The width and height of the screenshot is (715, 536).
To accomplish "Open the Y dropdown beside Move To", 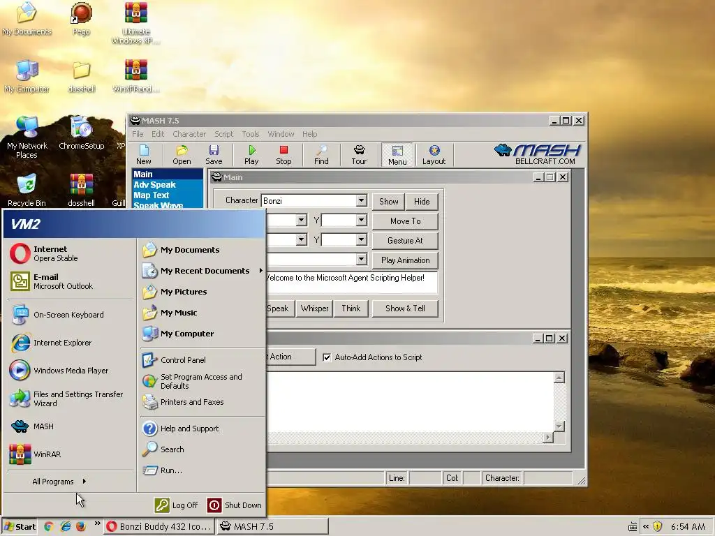I will click(361, 221).
